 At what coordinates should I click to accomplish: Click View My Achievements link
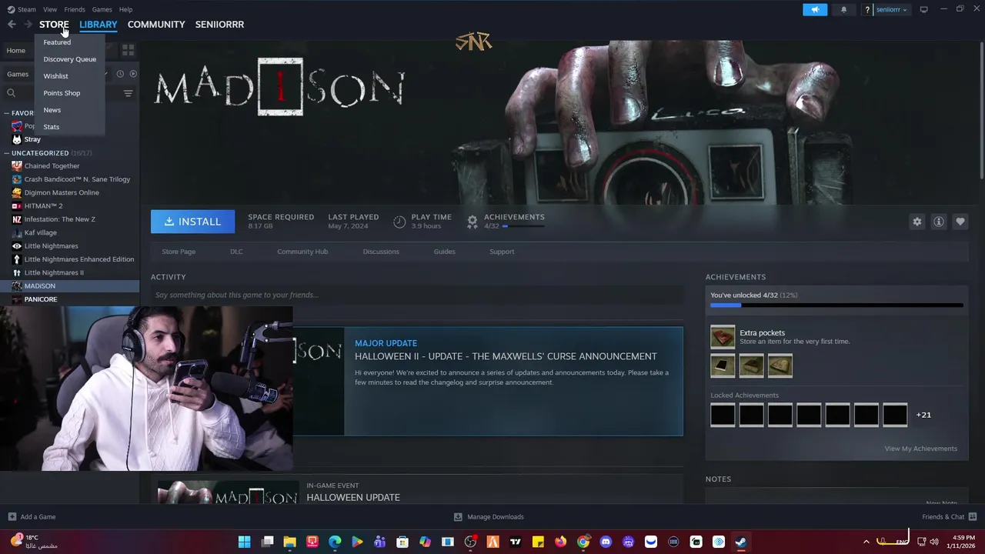(920, 449)
